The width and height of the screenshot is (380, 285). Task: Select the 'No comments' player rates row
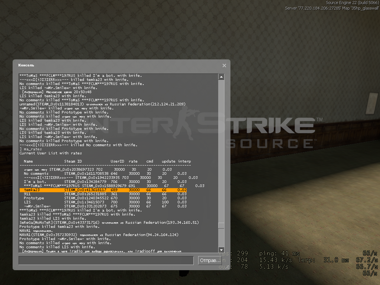tap(105, 174)
